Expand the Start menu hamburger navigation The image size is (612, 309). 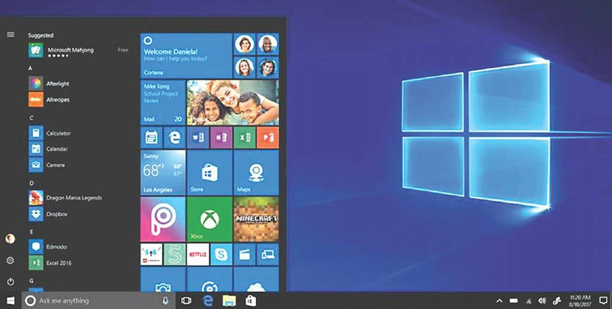point(10,35)
